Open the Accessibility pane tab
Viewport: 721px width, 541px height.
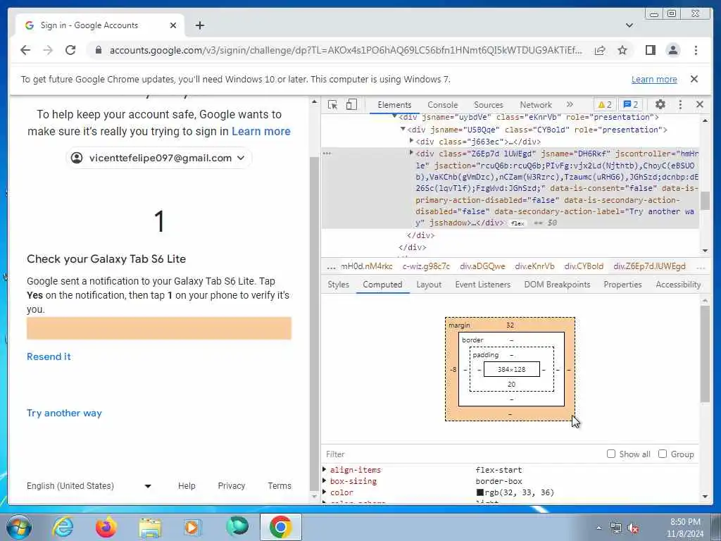(x=678, y=285)
